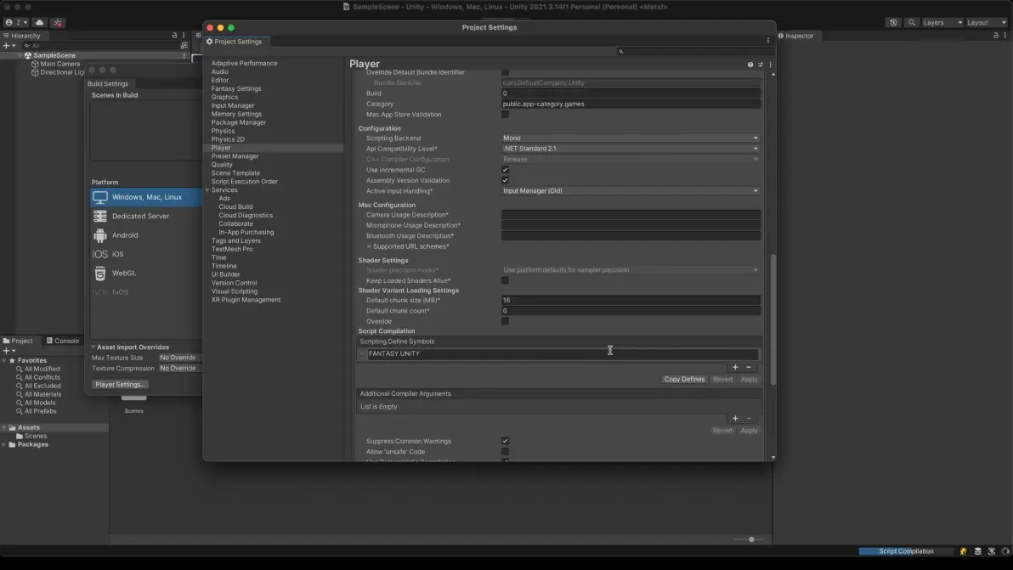Lock the Hierarchy panel
This screenshot has width=1013, height=570.
coord(174,36)
